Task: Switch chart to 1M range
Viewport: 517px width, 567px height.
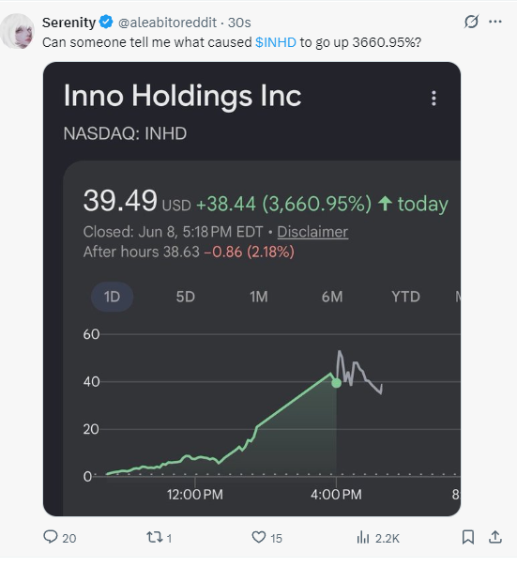Action: click(x=259, y=297)
